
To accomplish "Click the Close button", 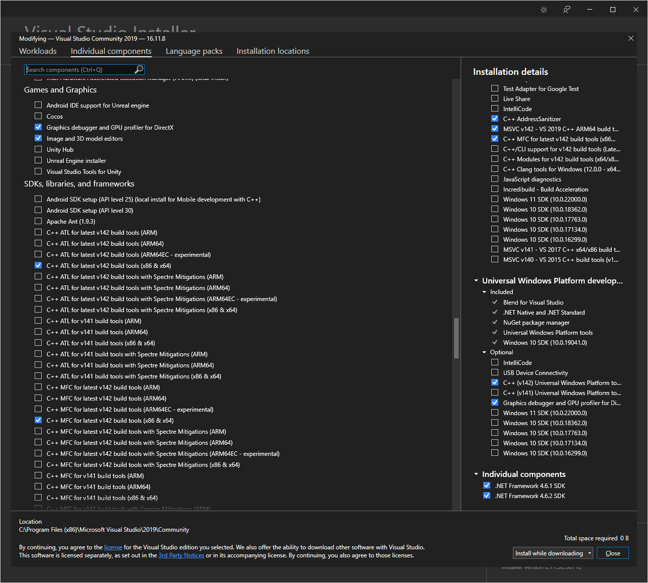I will (x=613, y=553).
